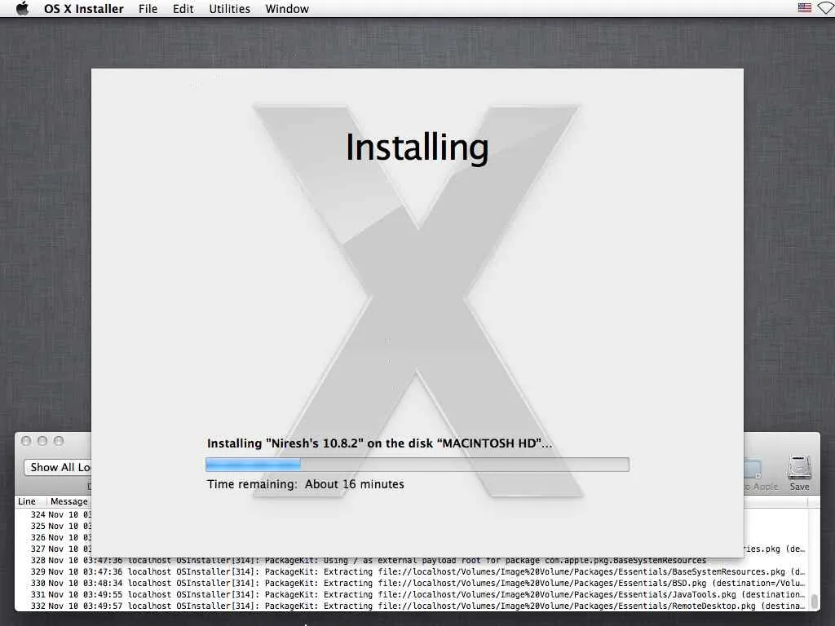Open the OS X Installer menu
Viewport: 835px width, 626px height.
point(84,8)
